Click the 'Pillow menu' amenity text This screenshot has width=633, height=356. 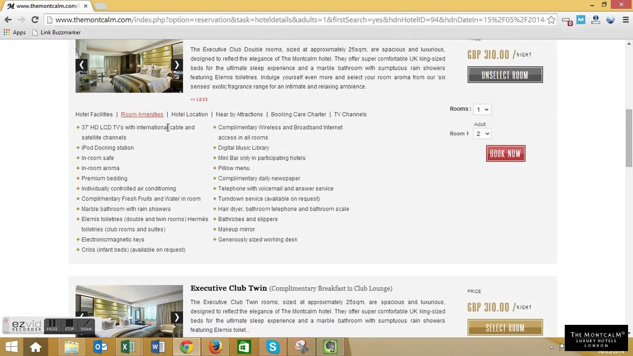tap(233, 168)
